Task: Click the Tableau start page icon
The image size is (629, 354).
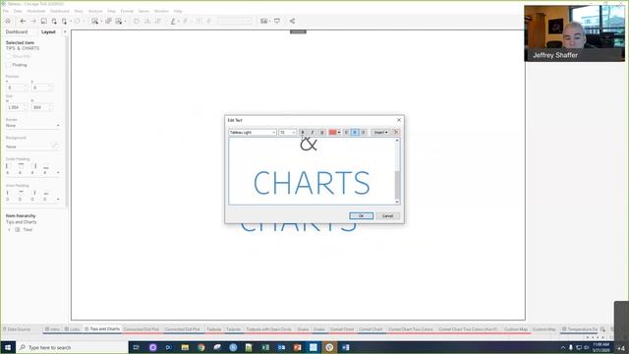Action: (8, 21)
